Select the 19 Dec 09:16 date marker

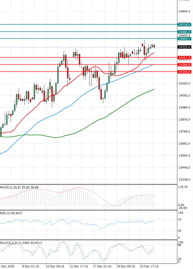(x=126, y=266)
